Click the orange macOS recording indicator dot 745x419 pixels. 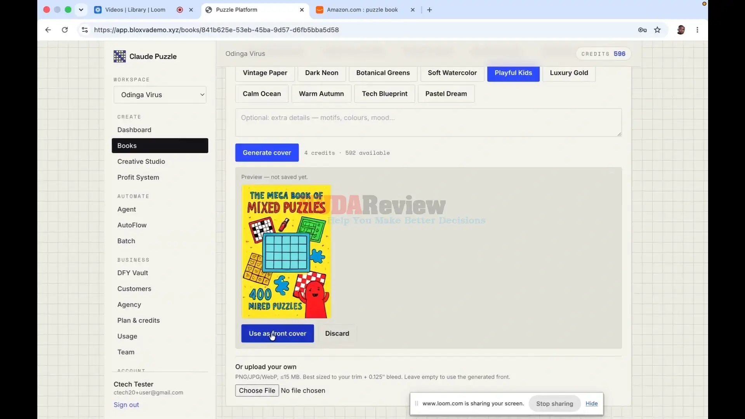704,4
